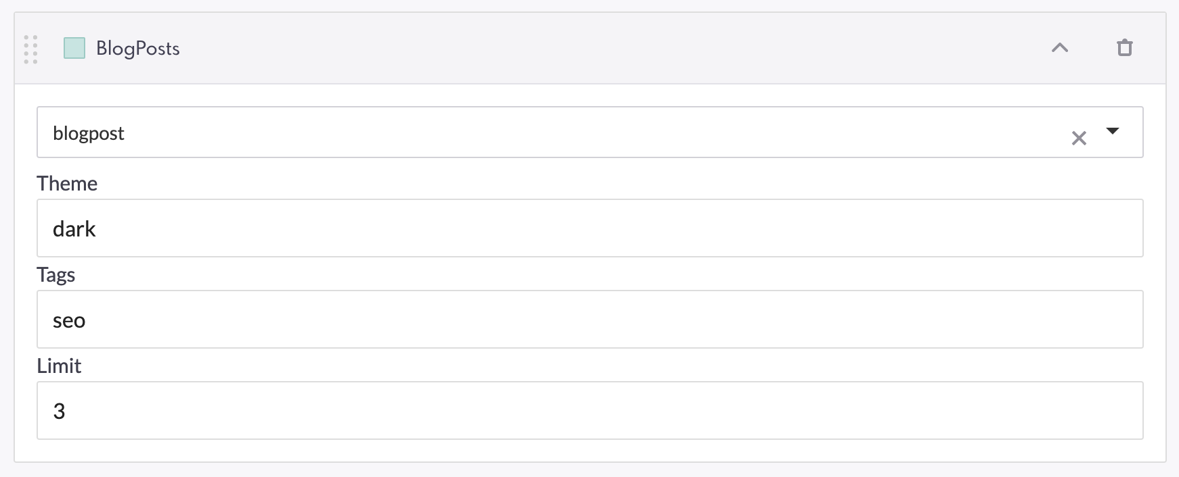
Task: Click the blogpost select box
Action: [589, 132]
